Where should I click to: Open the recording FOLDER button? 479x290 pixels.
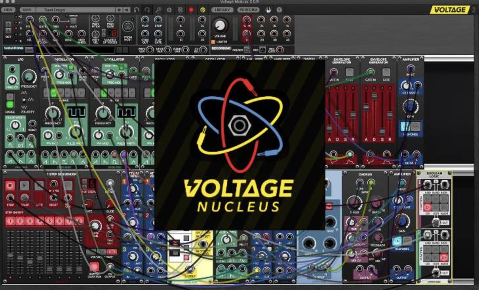tap(247, 50)
